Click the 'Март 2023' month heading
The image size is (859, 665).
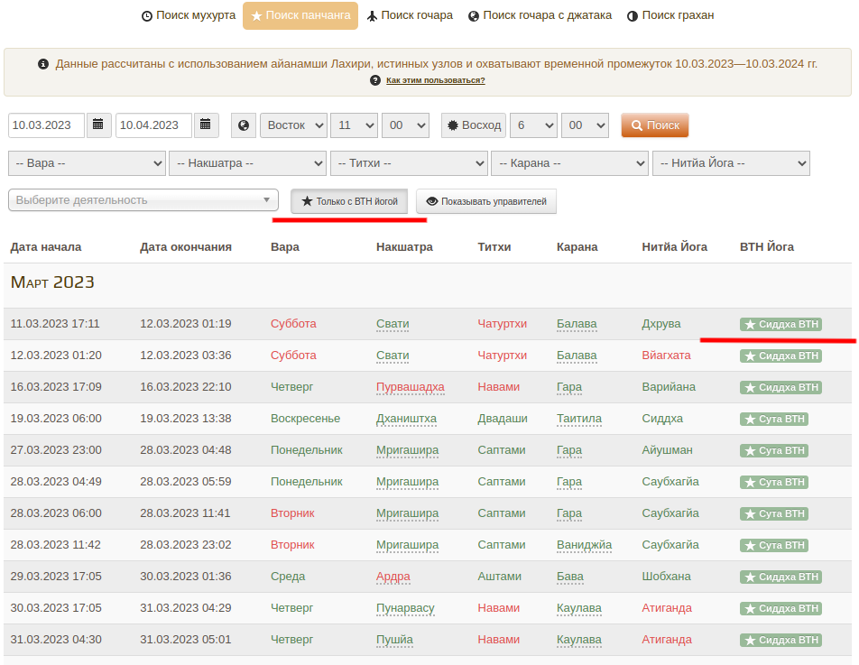point(52,282)
